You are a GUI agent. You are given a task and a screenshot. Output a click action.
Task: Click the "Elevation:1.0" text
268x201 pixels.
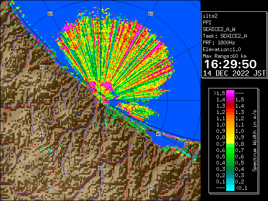[222, 49]
